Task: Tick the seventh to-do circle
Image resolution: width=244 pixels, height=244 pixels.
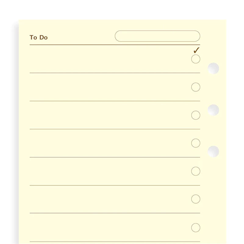Action: coord(196,228)
